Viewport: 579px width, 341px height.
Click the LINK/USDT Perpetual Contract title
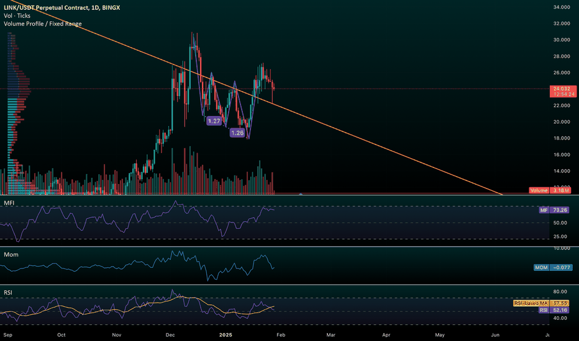[62, 7]
